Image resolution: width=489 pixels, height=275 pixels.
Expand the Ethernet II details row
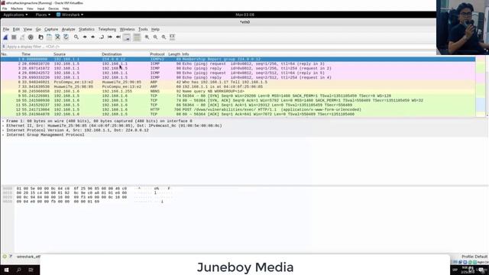click(x=3, y=125)
